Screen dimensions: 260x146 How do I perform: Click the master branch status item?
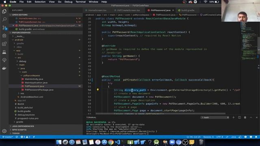coord(8,137)
